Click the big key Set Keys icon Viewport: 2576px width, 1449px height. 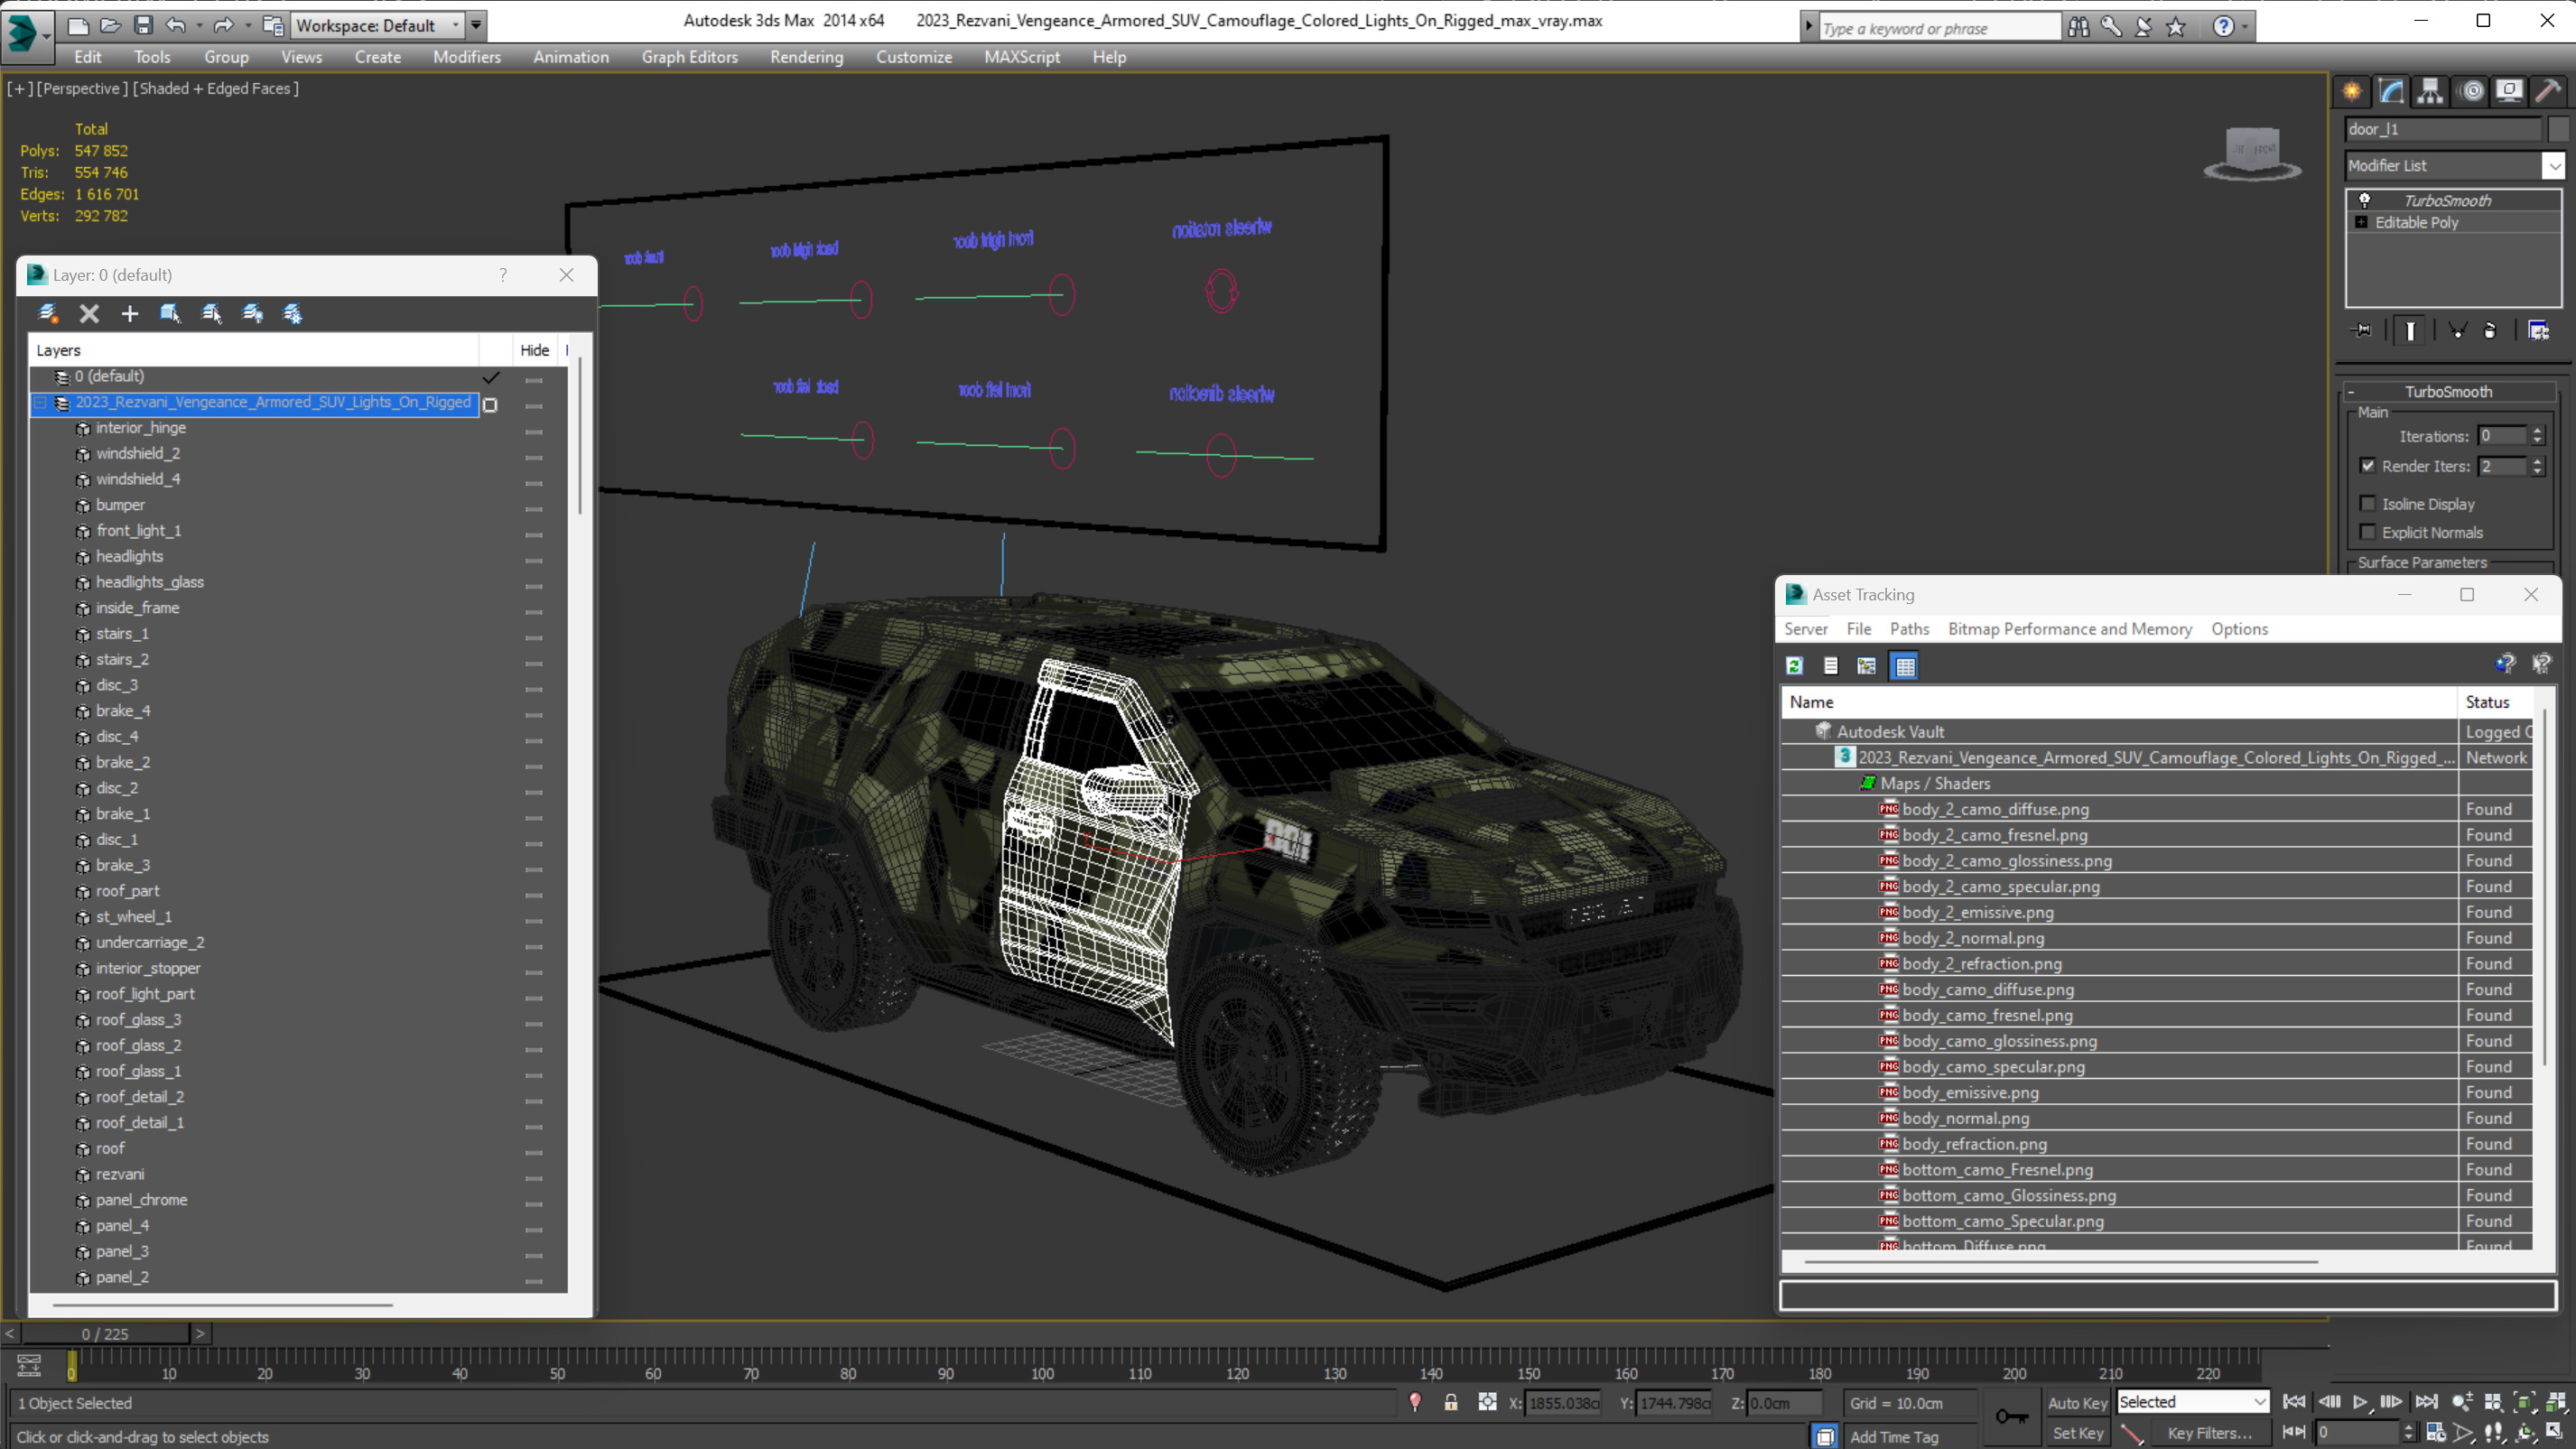coord(2011,1416)
